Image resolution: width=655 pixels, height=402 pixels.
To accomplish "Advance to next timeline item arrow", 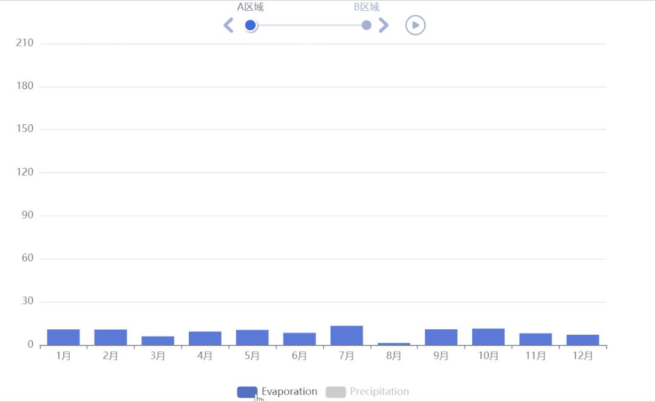I will point(383,25).
